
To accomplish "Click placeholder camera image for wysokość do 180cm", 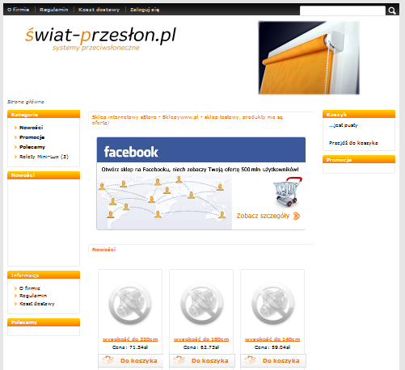I will [201, 303].
